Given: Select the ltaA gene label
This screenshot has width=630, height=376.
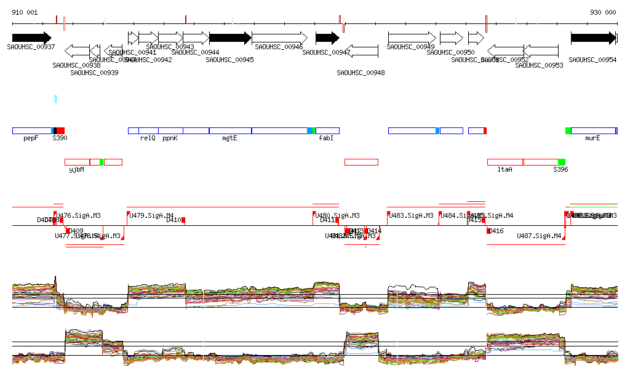Looking at the screenshot, I should pyautogui.click(x=504, y=169).
